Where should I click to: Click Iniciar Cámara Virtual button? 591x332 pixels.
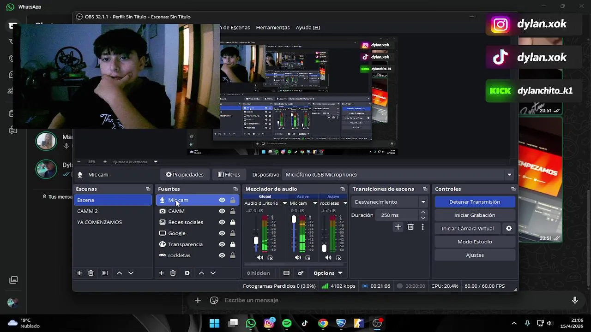point(468,228)
